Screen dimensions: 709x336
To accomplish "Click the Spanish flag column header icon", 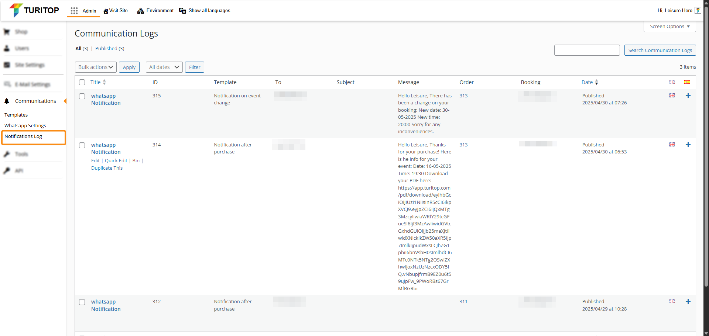I will tap(687, 82).
